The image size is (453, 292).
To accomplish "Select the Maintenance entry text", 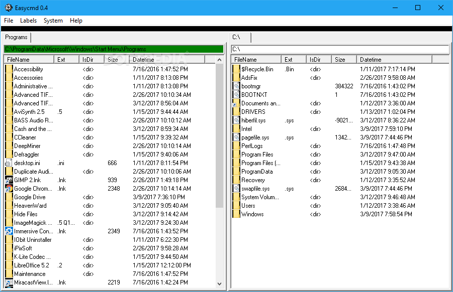I will pyautogui.click(x=30, y=274).
